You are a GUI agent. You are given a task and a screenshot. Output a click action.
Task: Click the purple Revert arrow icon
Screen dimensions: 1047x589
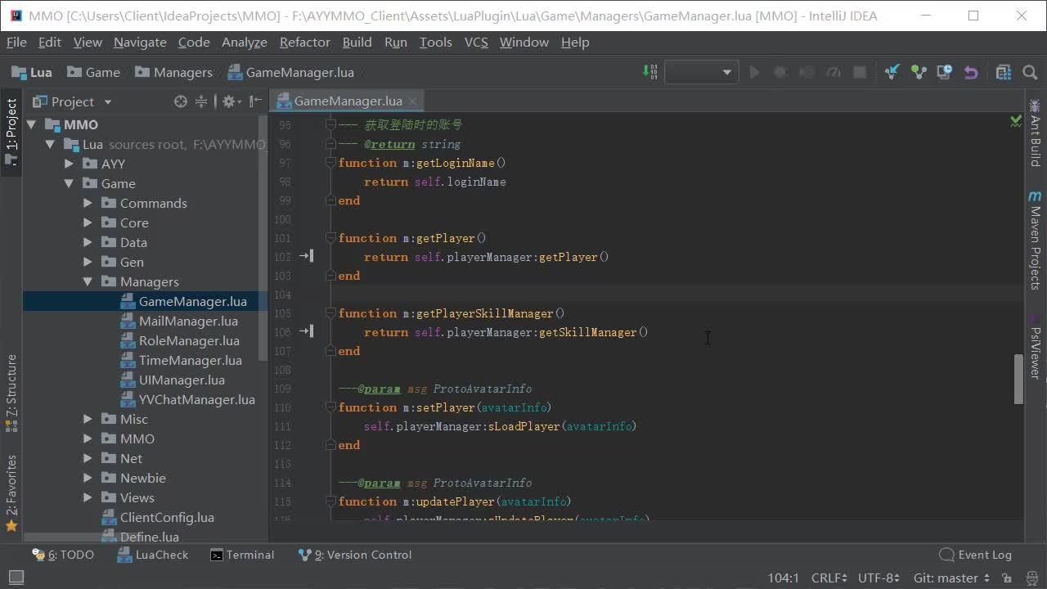(971, 73)
